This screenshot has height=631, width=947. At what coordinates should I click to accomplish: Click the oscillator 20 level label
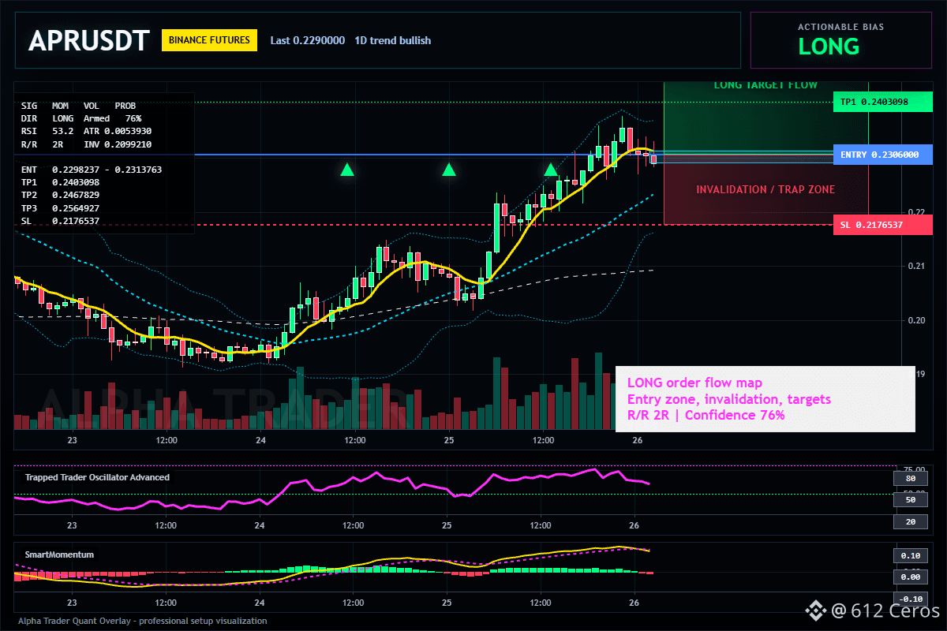pos(910,522)
